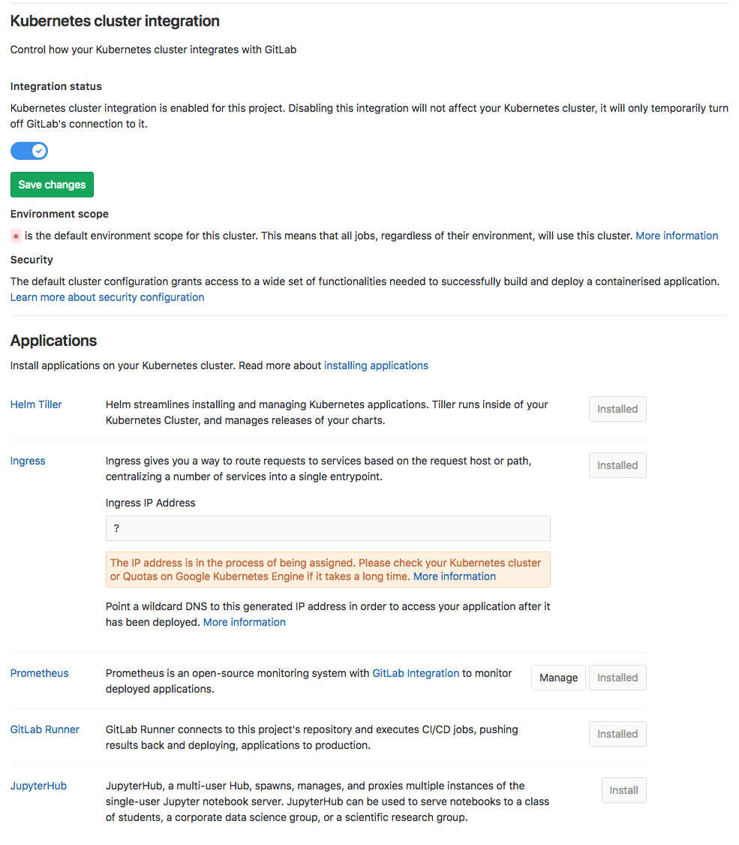Open the installing applications documentation link

[x=376, y=365]
